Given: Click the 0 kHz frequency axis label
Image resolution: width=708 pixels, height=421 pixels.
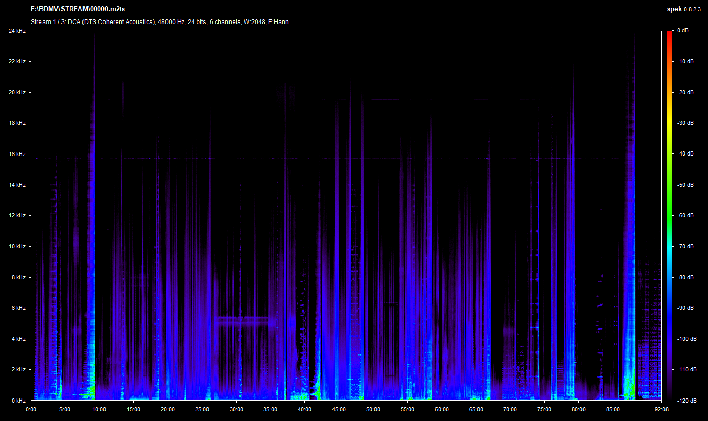Looking at the screenshot, I should (x=18, y=400).
